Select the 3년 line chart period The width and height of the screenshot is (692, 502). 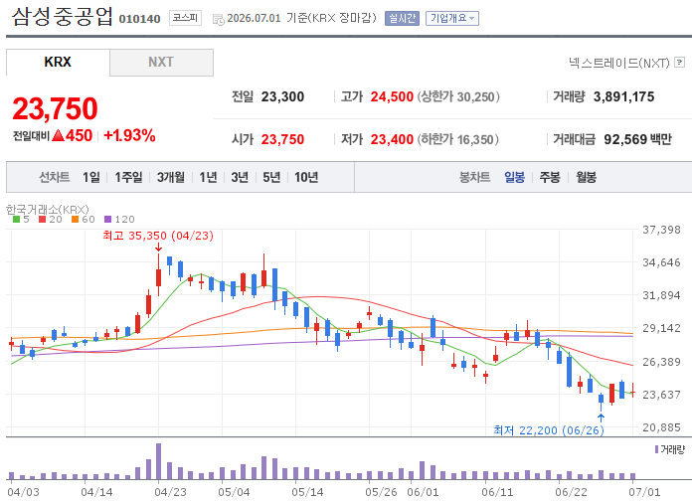click(240, 177)
